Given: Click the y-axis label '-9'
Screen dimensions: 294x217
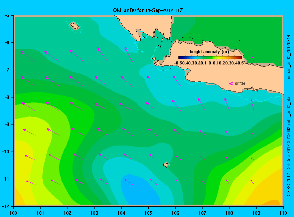Looking at the screenshot, I should point(7,124).
